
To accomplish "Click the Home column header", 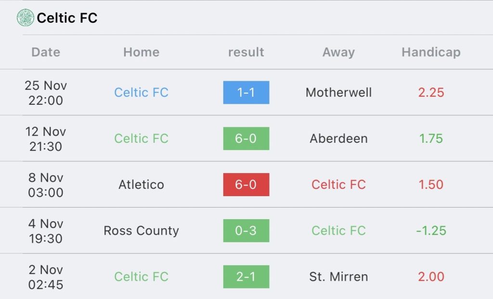I will (141, 52).
